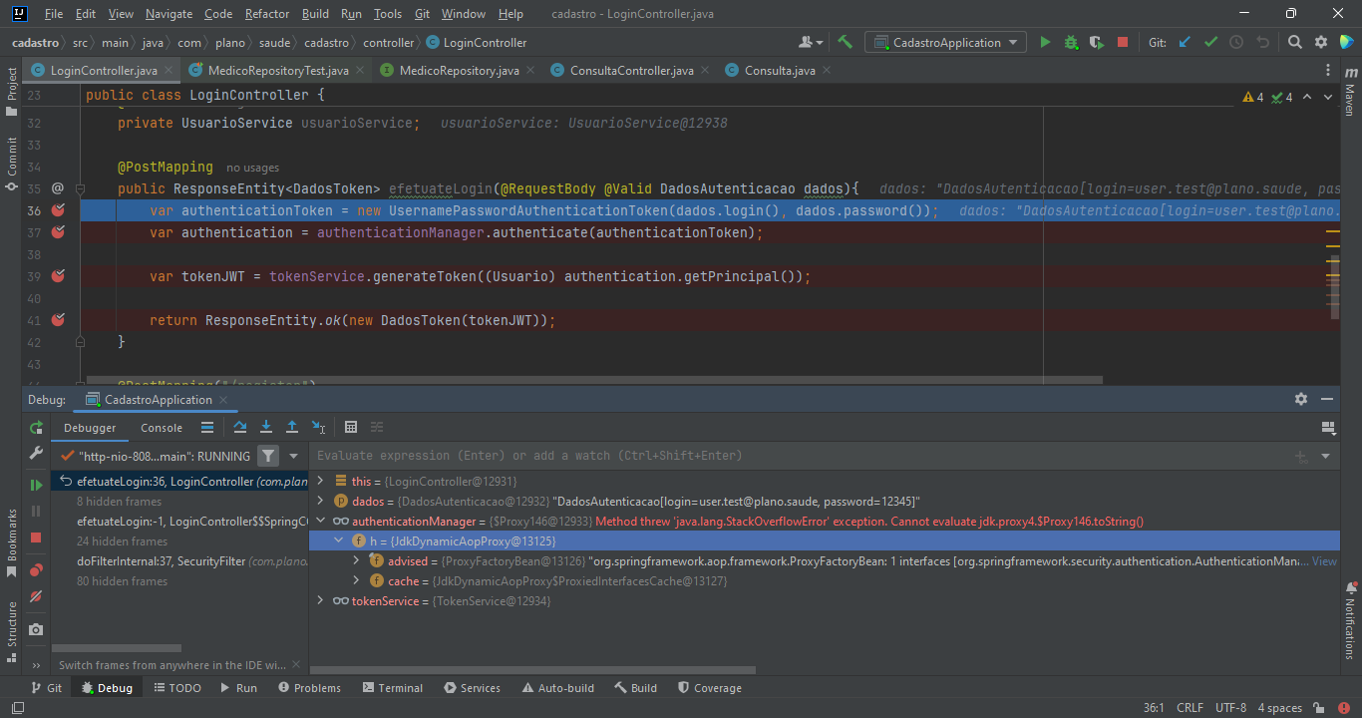Click the Git Commit green checkmark
The image size is (1362, 718).
tap(1210, 42)
